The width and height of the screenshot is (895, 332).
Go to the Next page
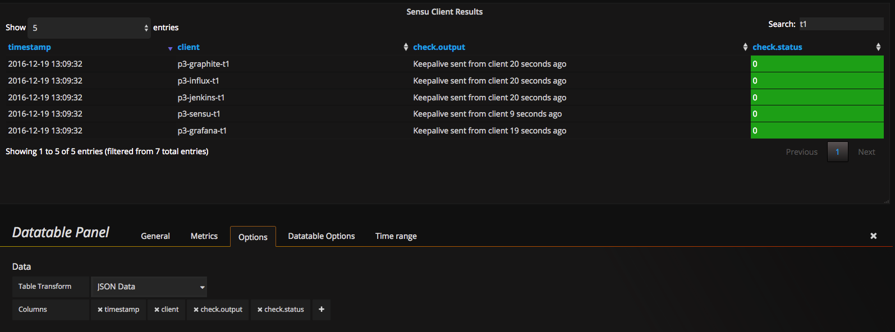[x=866, y=152]
